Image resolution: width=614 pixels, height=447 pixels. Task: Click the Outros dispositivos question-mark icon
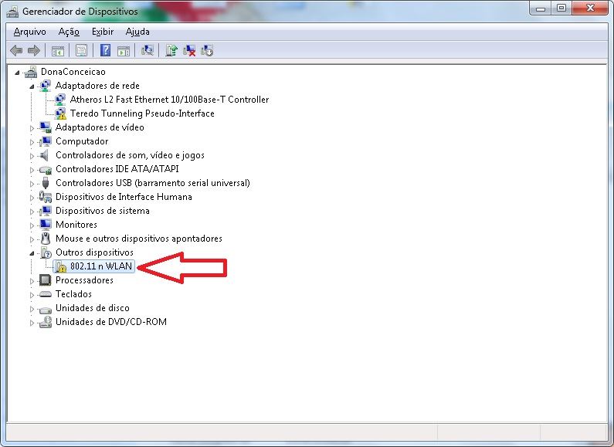pos(46,252)
